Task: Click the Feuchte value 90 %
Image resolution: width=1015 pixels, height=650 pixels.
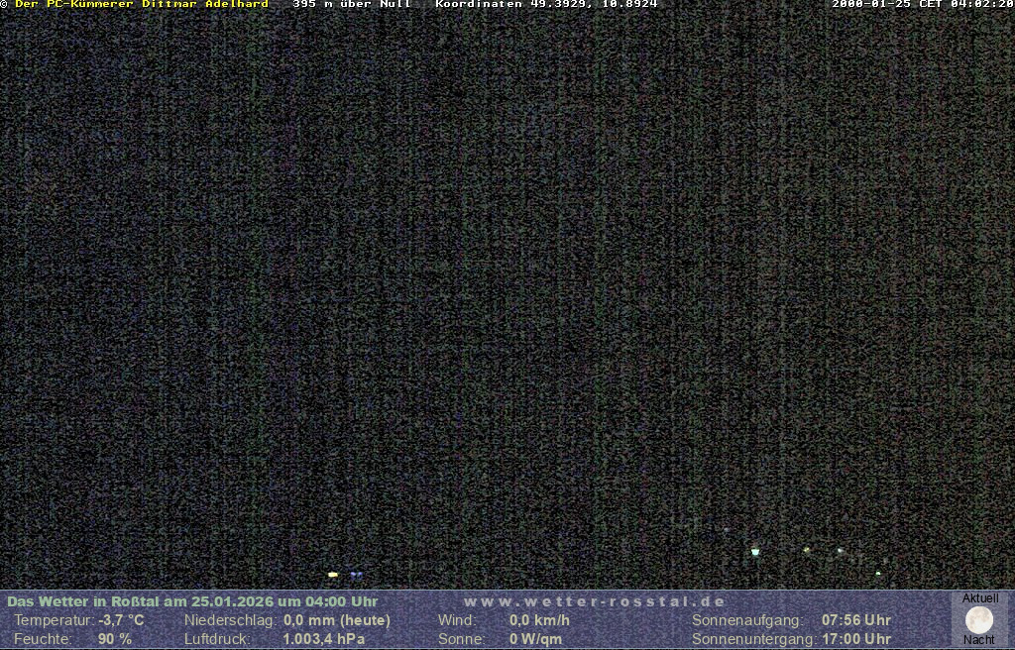Action: pyautogui.click(x=115, y=639)
